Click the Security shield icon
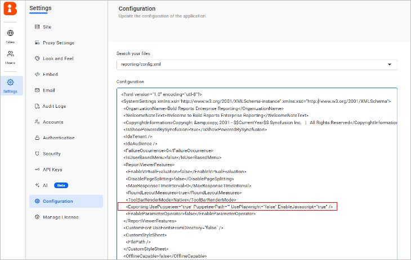Viewport: 411px width, 260px height. (37, 153)
